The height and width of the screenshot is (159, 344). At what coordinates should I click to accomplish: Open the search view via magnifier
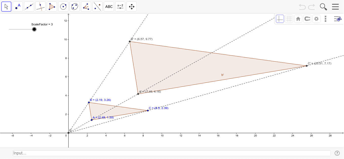point(323,7)
